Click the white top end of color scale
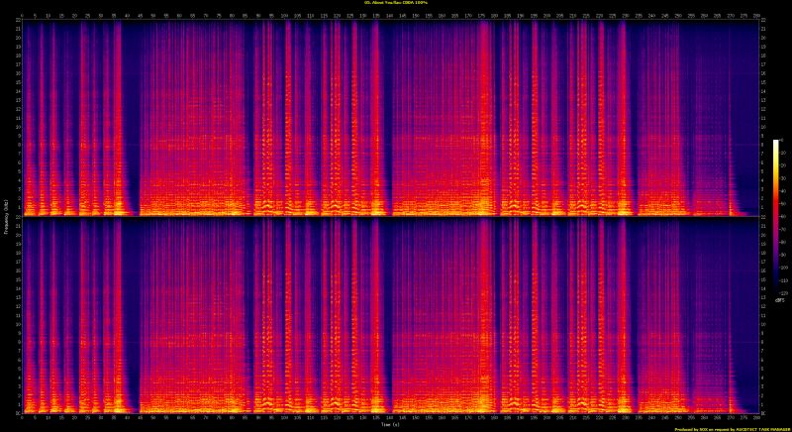The image size is (792, 432). click(x=777, y=143)
